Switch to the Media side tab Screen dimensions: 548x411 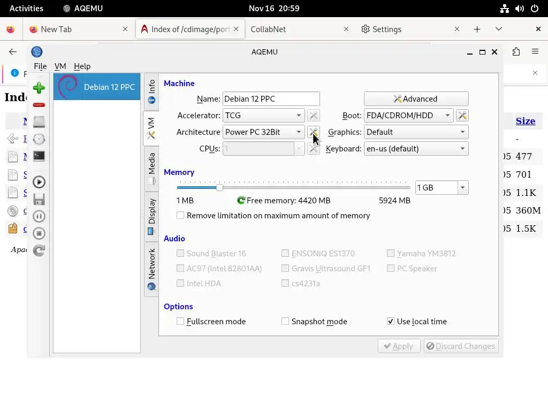click(x=151, y=169)
